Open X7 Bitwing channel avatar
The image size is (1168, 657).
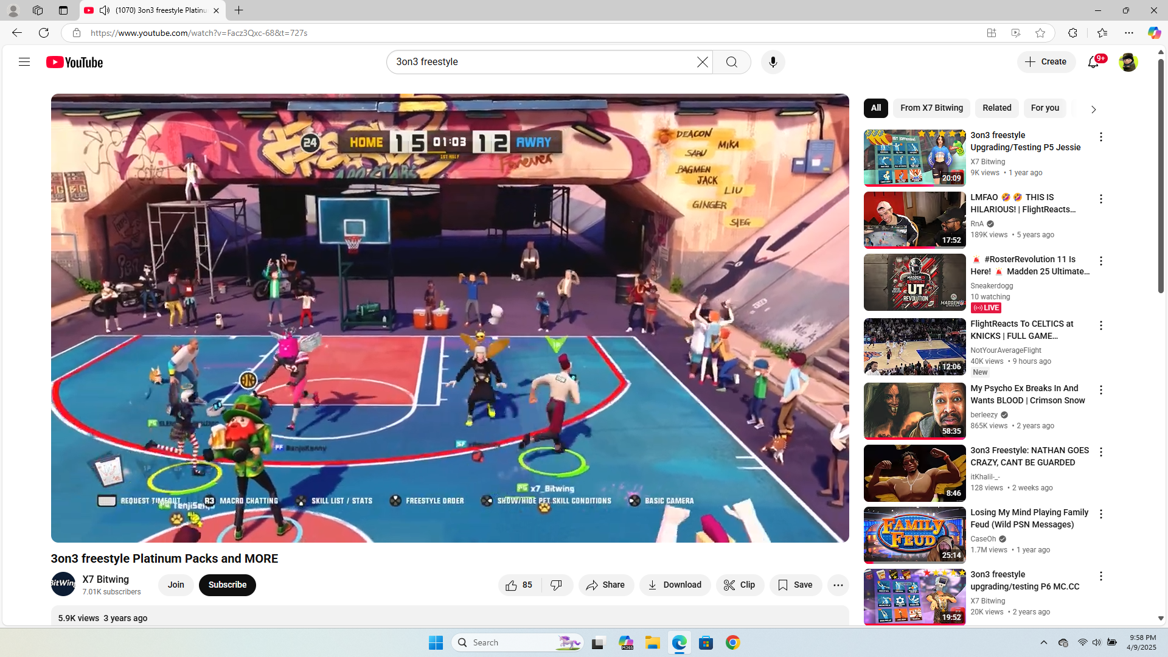pyautogui.click(x=63, y=584)
